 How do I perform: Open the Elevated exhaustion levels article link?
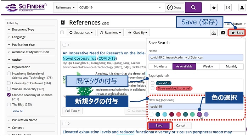[x=147, y=132]
